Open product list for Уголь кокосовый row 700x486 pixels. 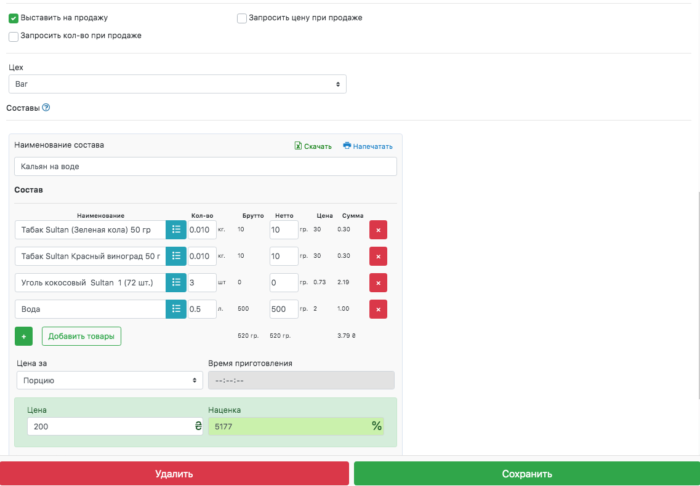[x=176, y=282]
